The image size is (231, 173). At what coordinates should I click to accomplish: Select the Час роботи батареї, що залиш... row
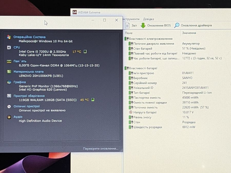coord(175,58)
